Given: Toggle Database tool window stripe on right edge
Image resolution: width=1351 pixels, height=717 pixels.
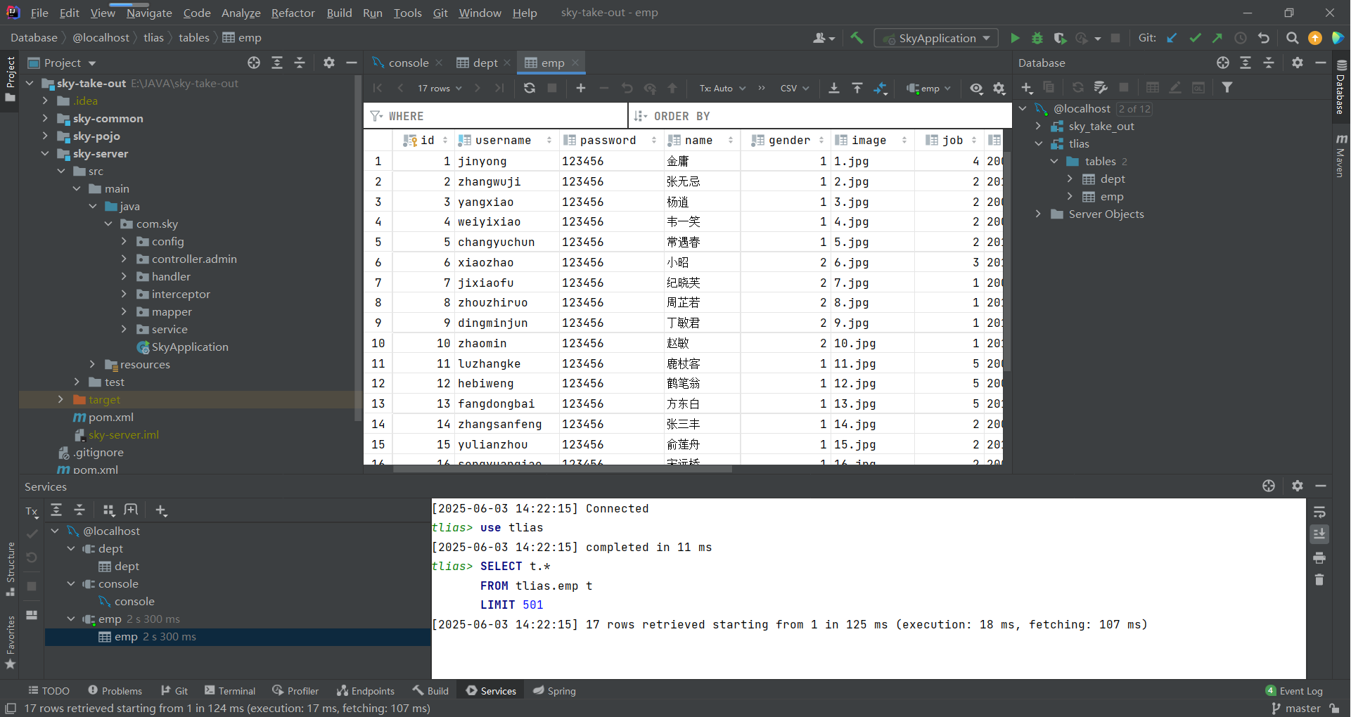Looking at the screenshot, I should (x=1341, y=88).
